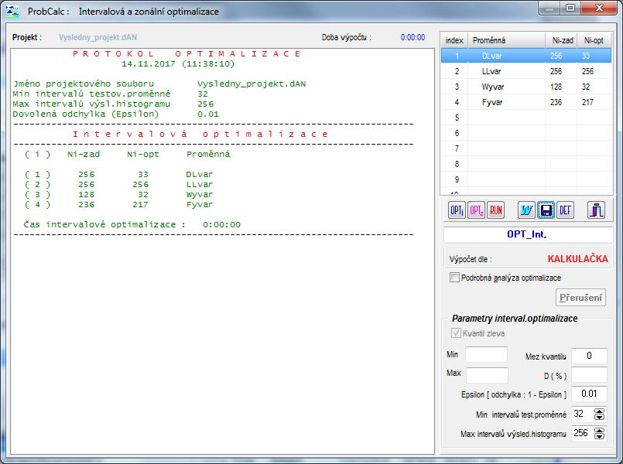Viewport: 623px width, 464px height.
Task: Increase Min intervalů test.proměnné spinner
Action: pos(599,411)
